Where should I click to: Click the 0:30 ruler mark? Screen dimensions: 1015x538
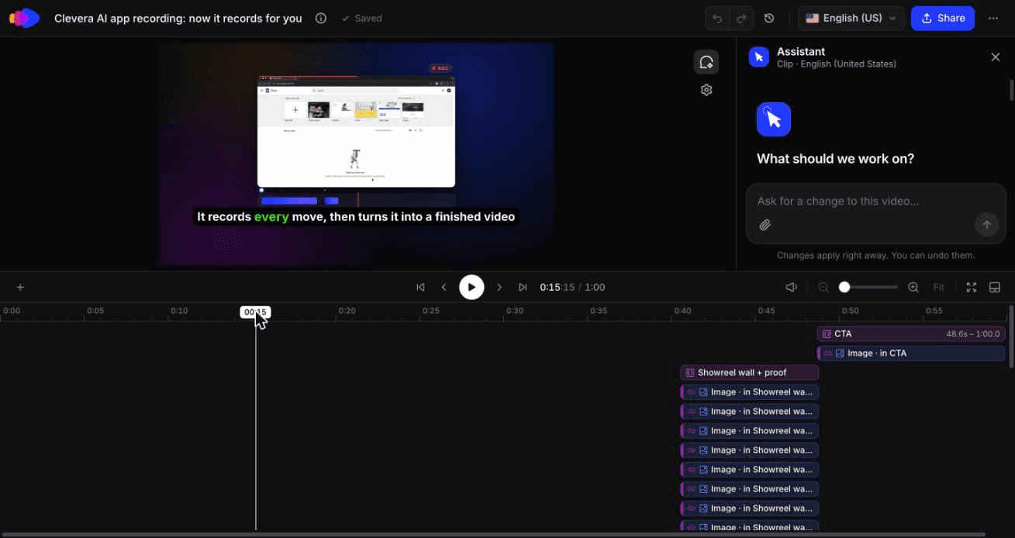[515, 311]
